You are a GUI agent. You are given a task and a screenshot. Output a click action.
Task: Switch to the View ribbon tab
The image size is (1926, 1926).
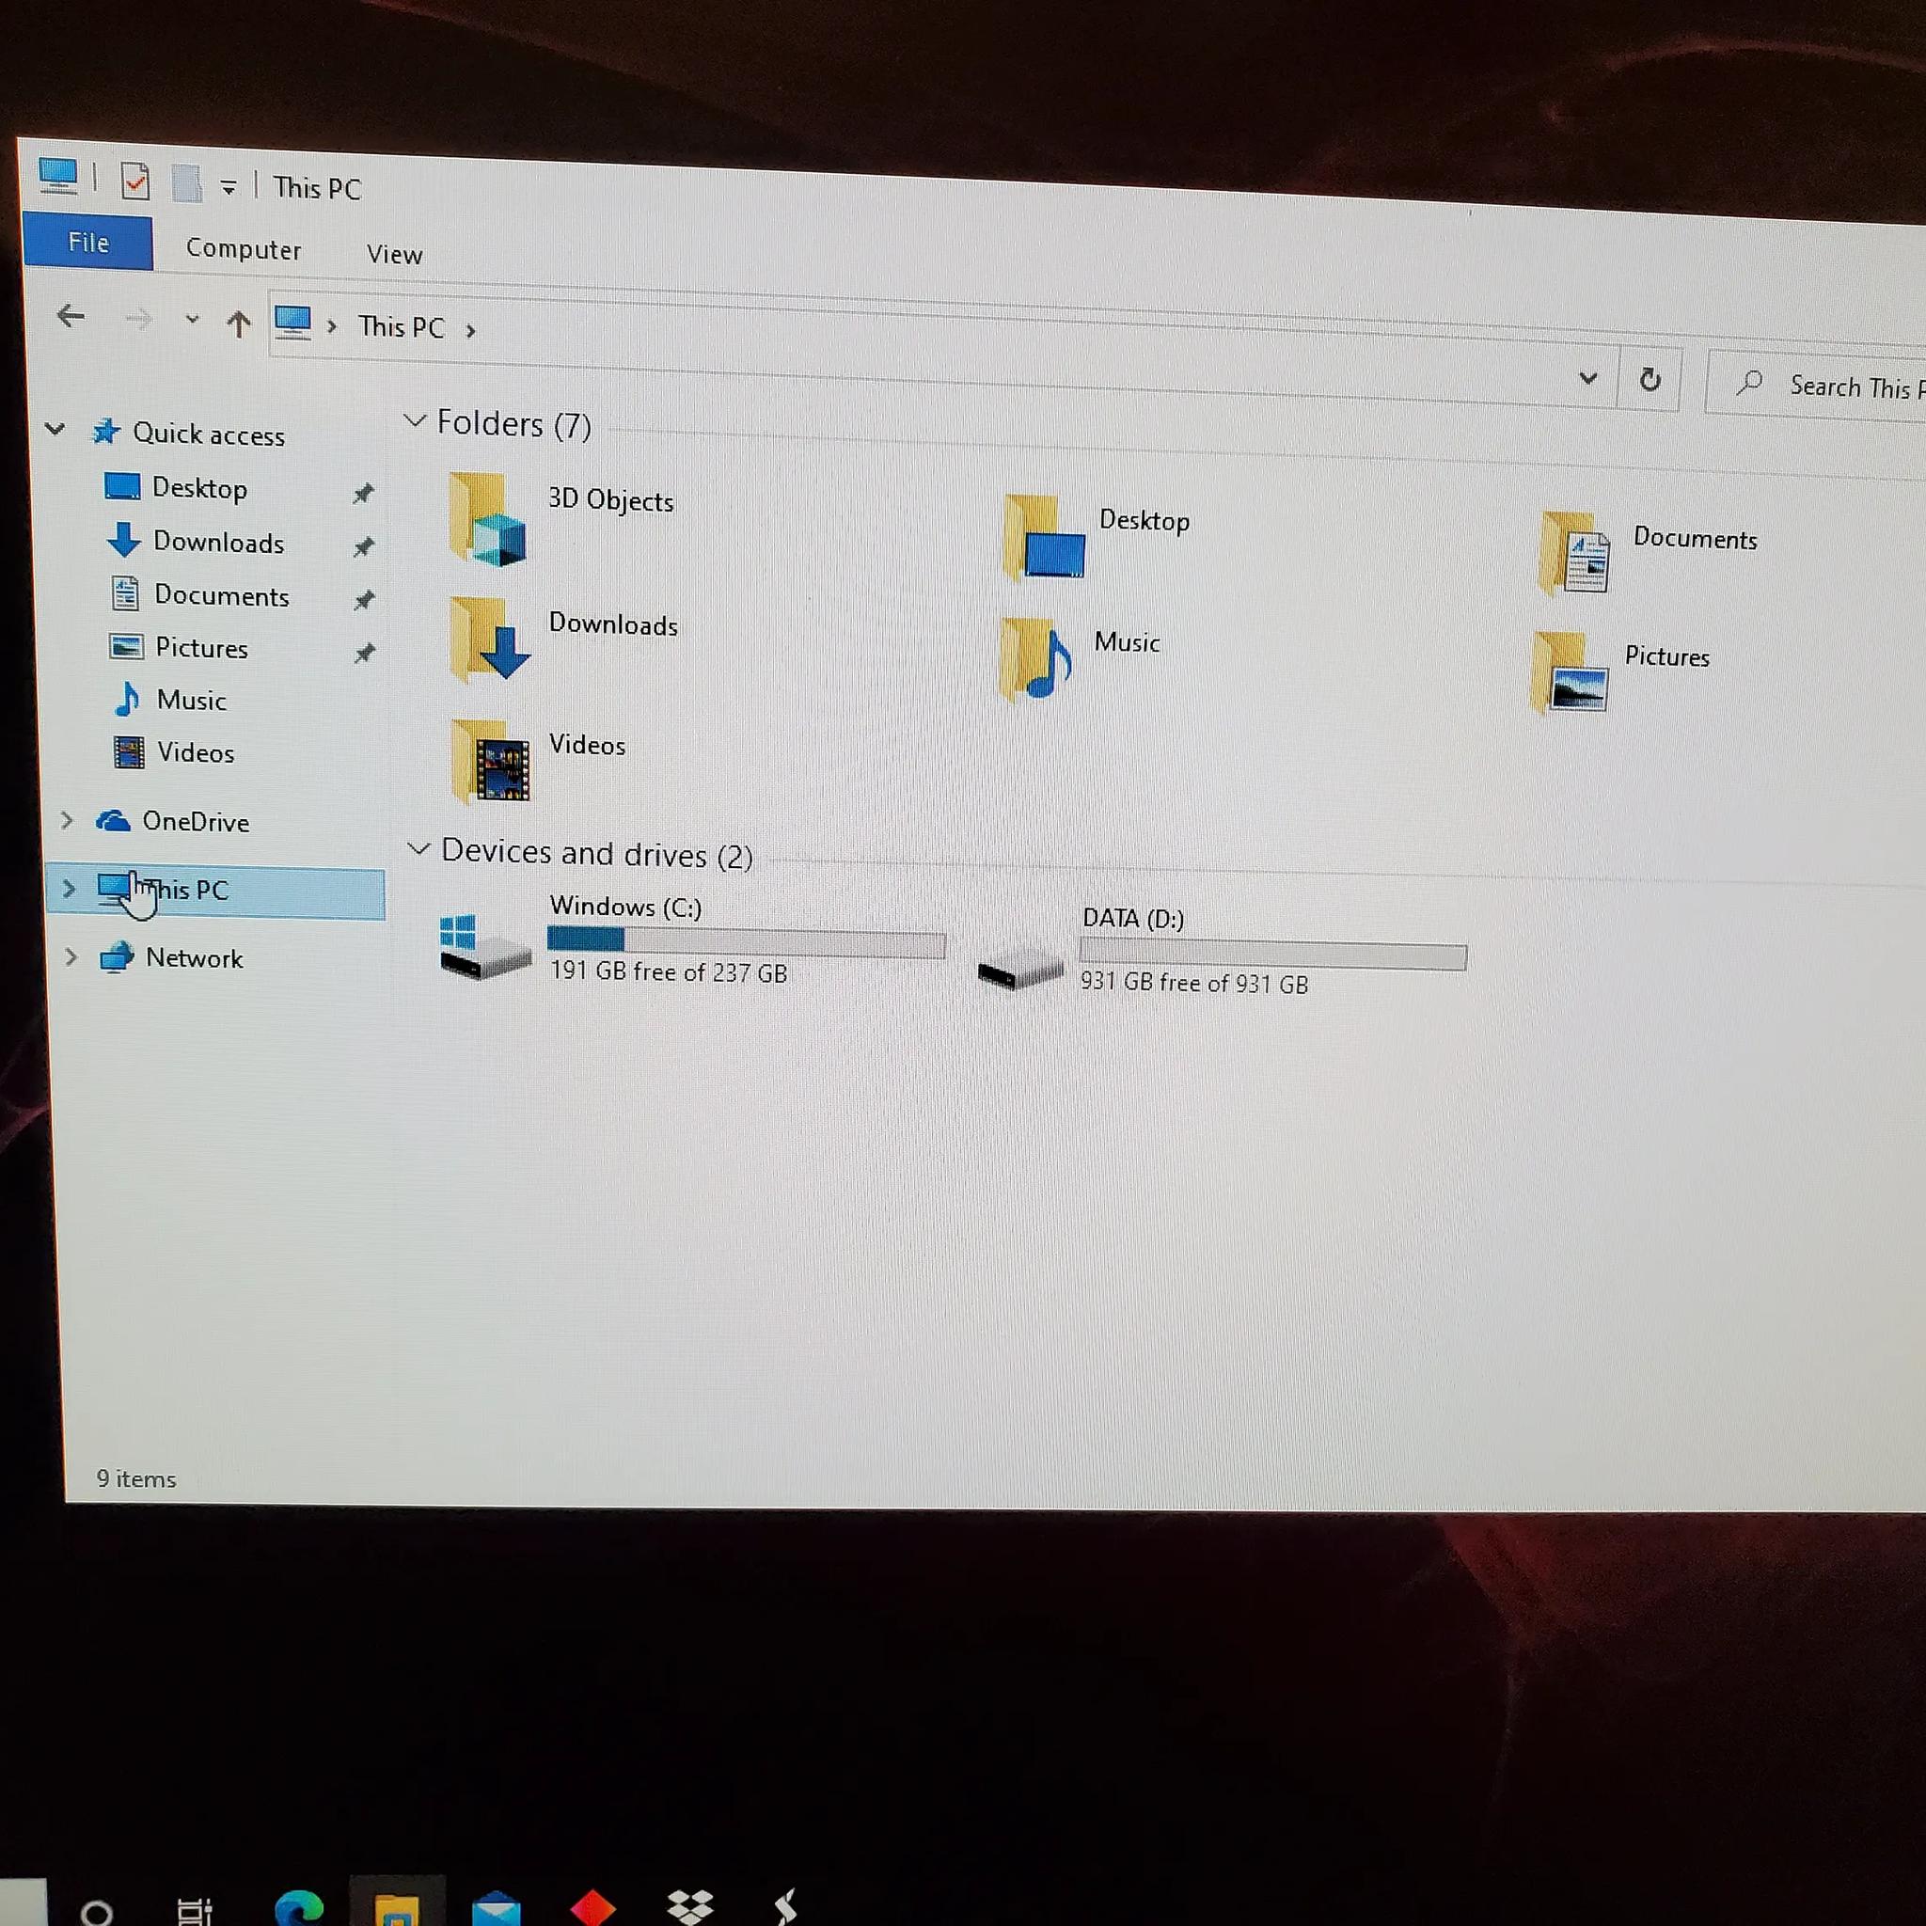(x=395, y=254)
